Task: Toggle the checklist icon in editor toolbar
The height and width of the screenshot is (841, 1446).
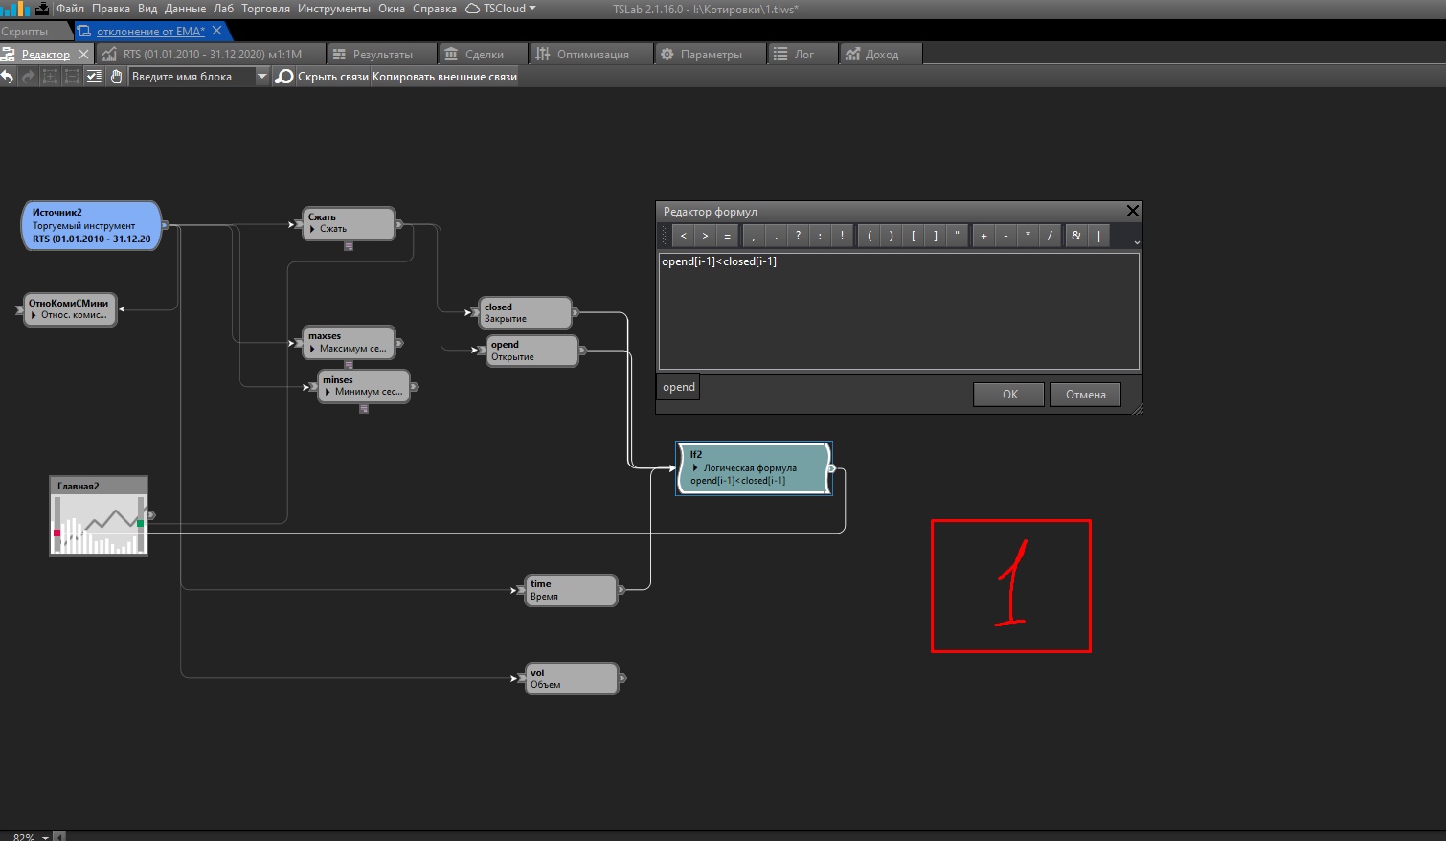Action: click(94, 77)
